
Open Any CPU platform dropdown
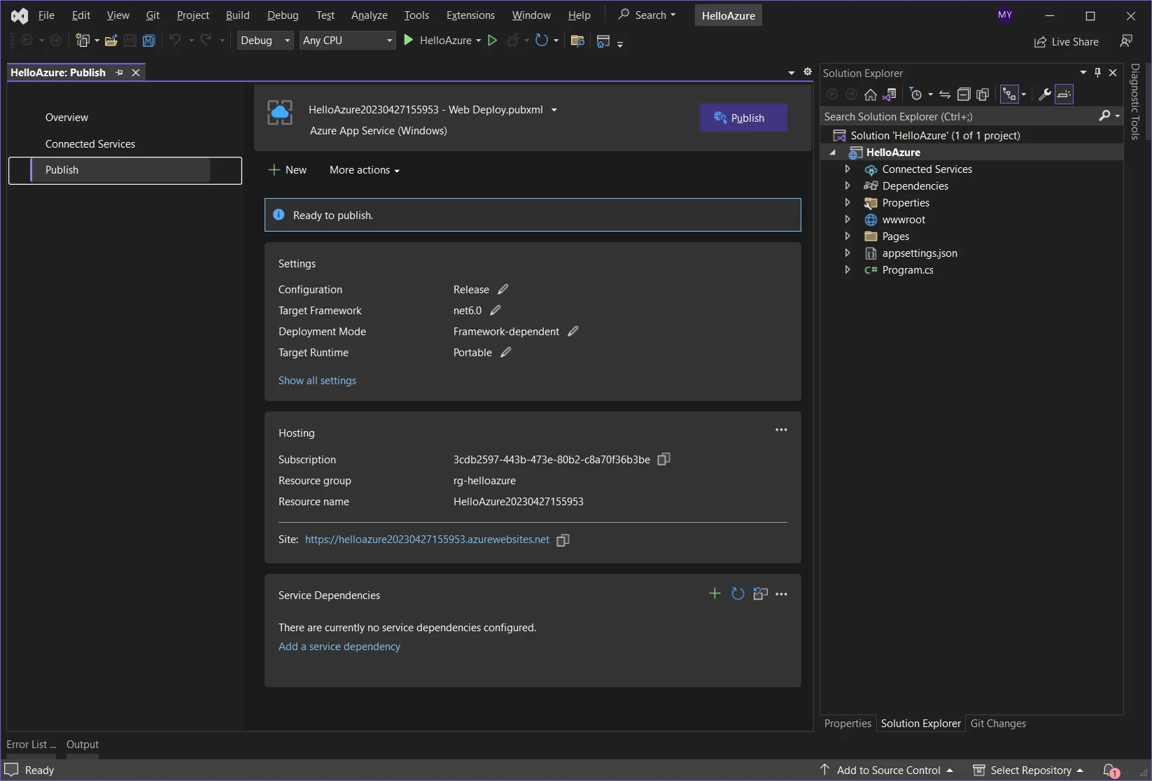tap(348, 41)
